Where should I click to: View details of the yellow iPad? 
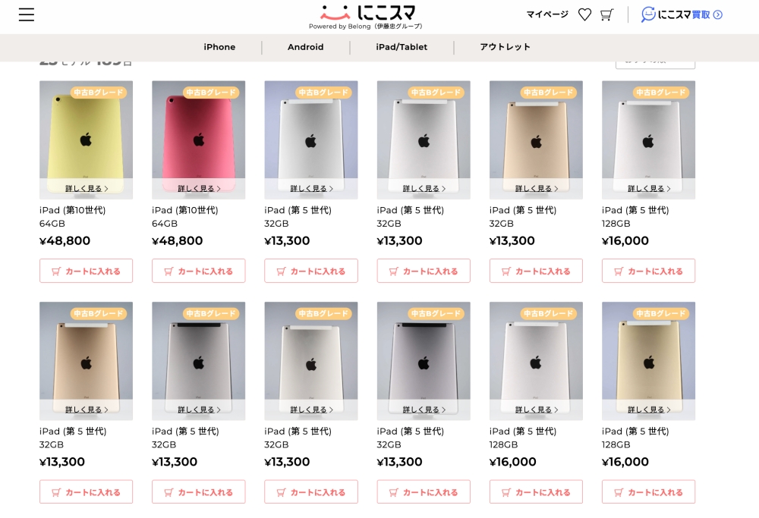pyautogui.click(x=87, y=188)
